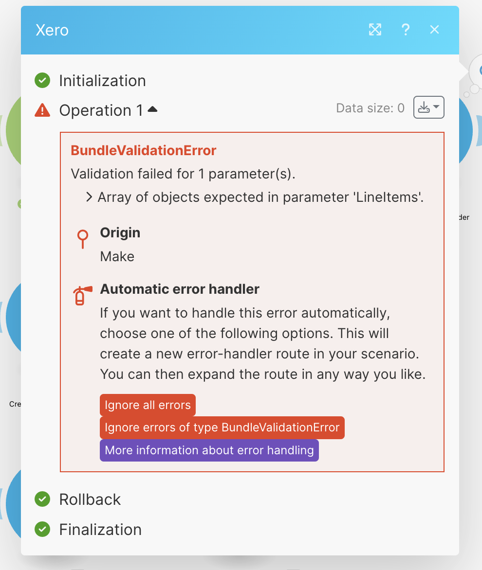Select the Rollback step label
This screenshot has height=570, width=482.
pyautogui.click(x=90, y=499)
